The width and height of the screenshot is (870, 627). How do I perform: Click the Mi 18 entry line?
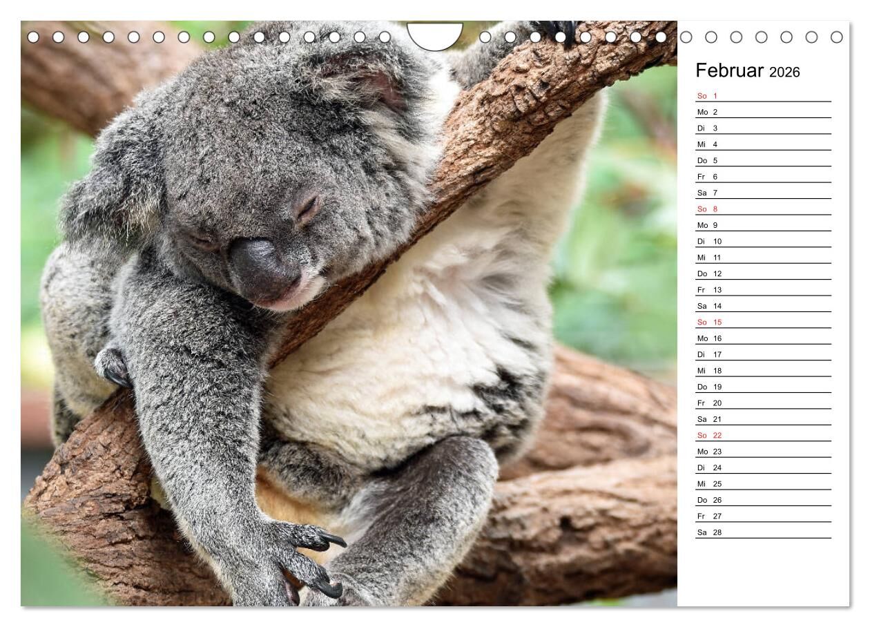click(x=762, y=371)
